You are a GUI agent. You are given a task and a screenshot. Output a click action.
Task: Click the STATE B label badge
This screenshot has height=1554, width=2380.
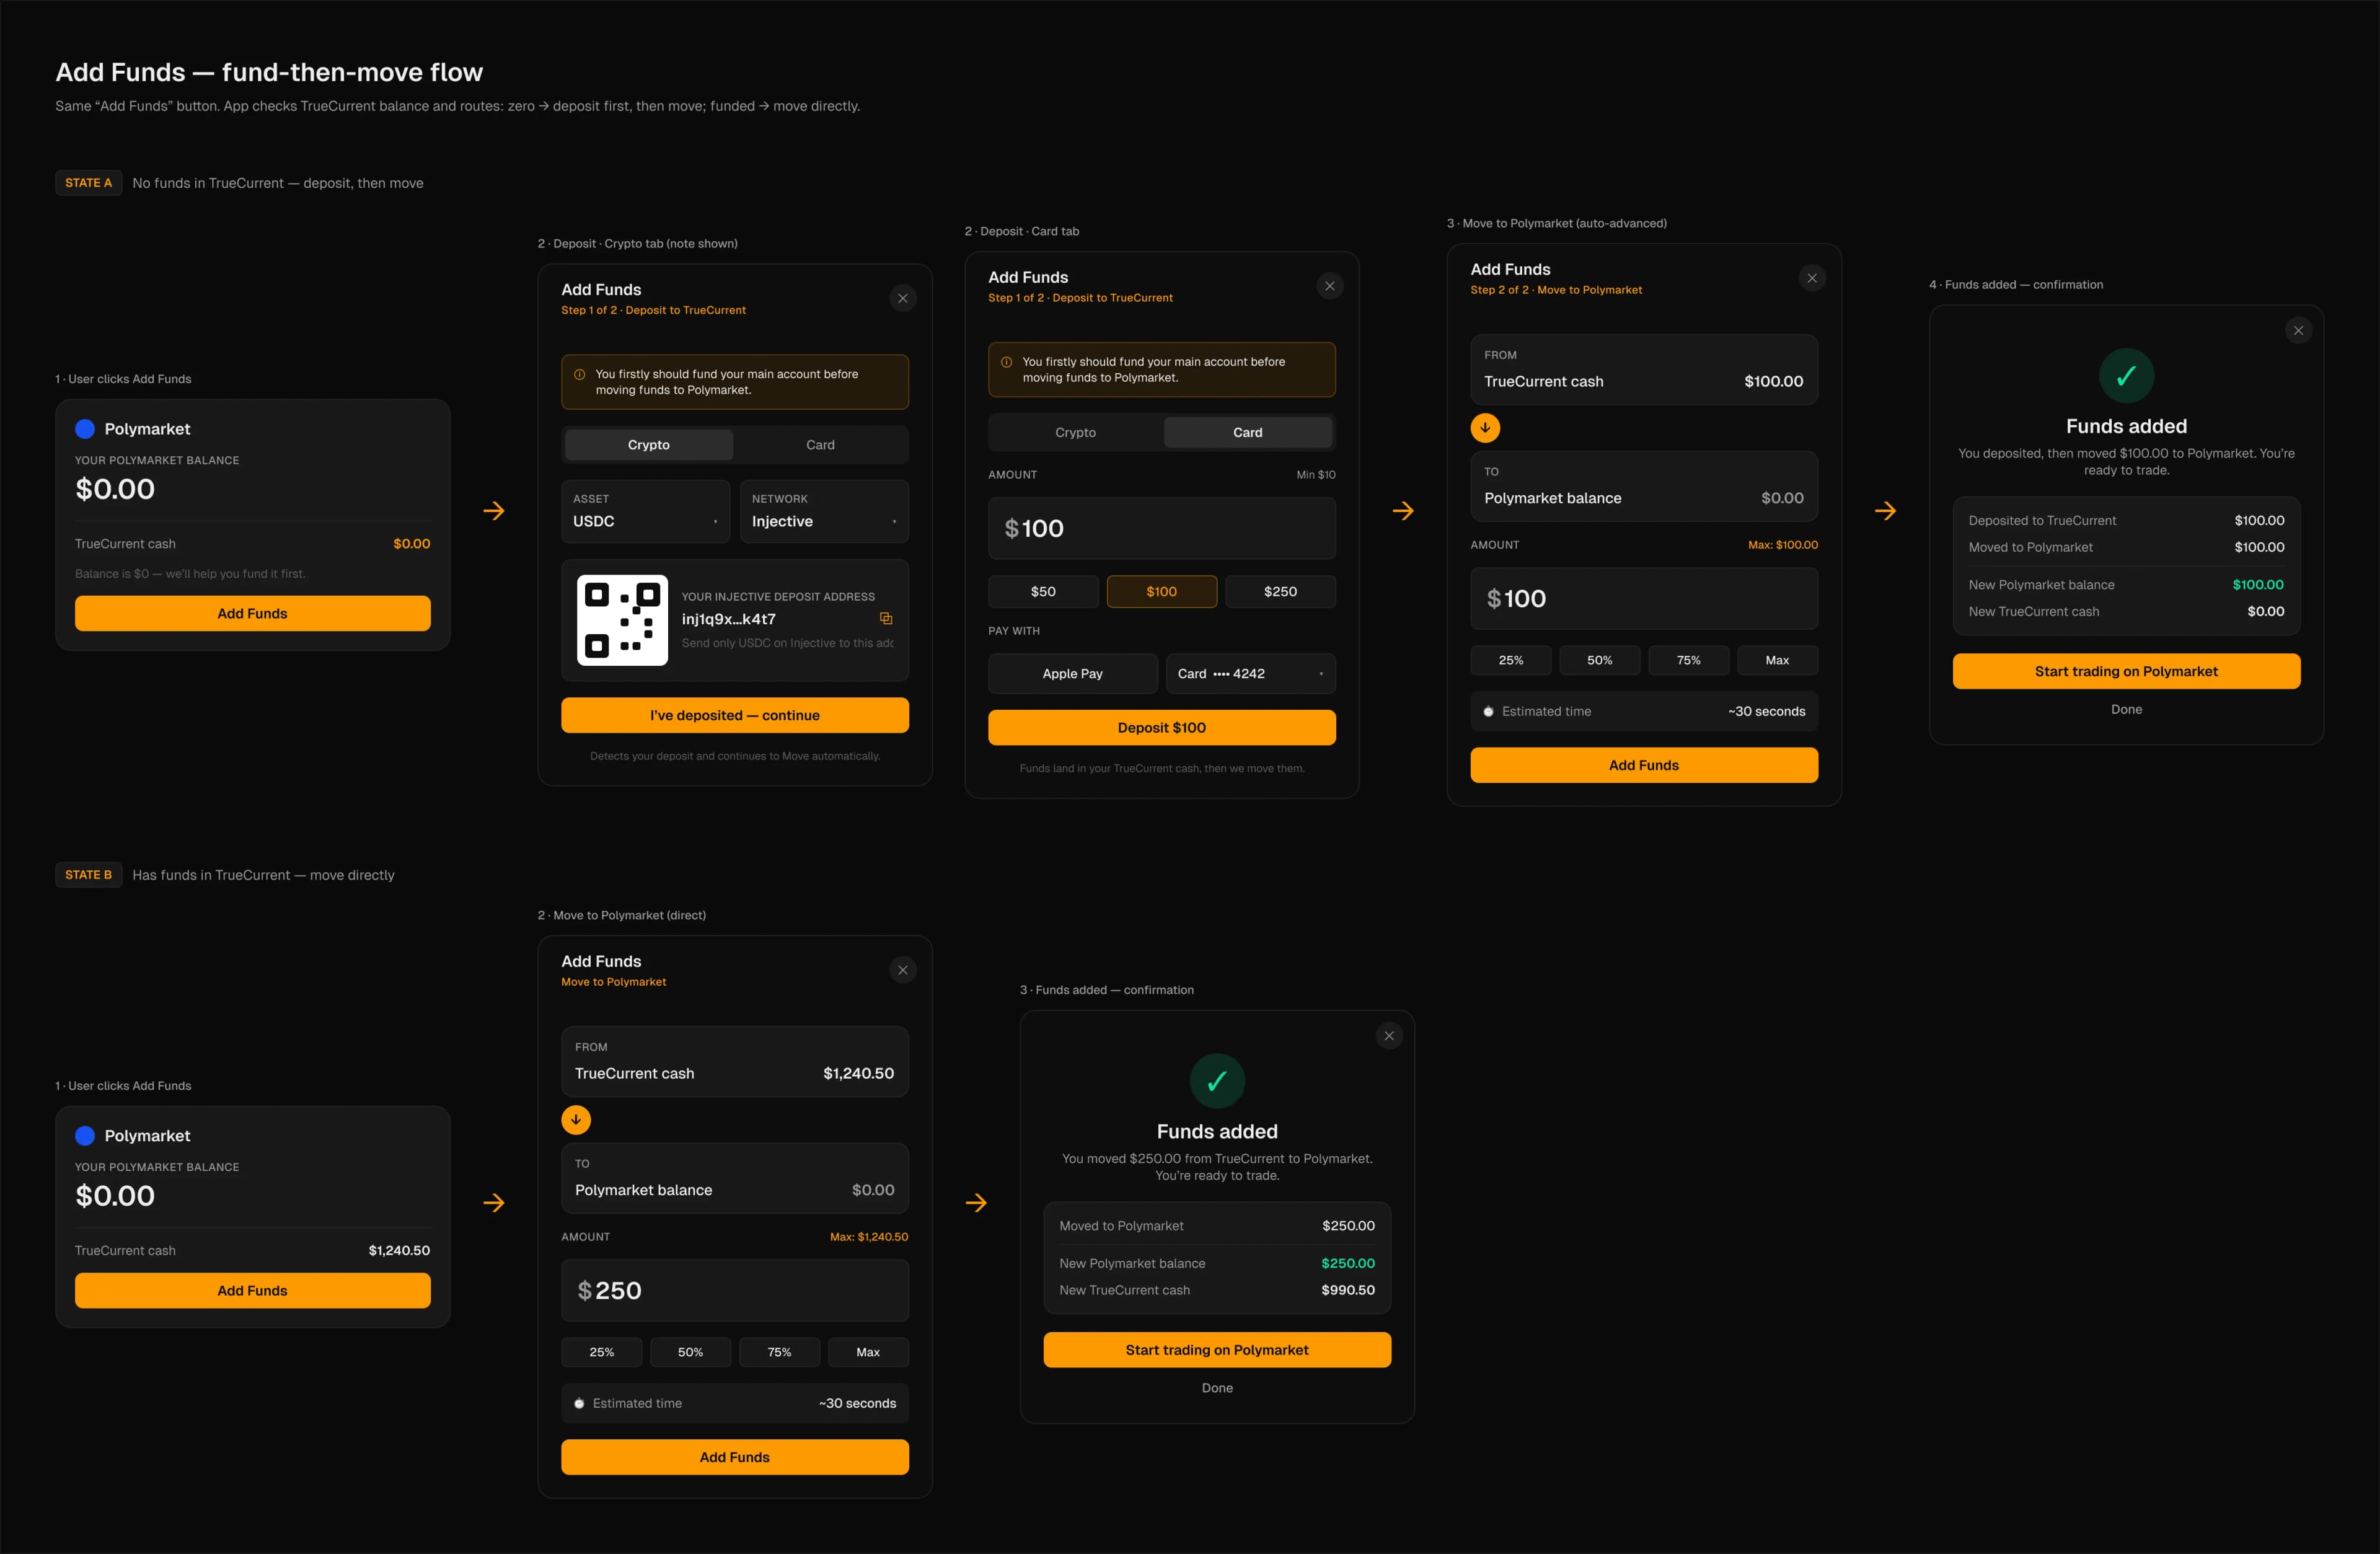(x=88, y=875)
